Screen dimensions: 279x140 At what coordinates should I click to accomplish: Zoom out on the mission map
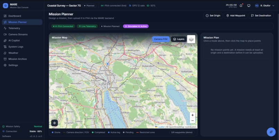point(192,121)
